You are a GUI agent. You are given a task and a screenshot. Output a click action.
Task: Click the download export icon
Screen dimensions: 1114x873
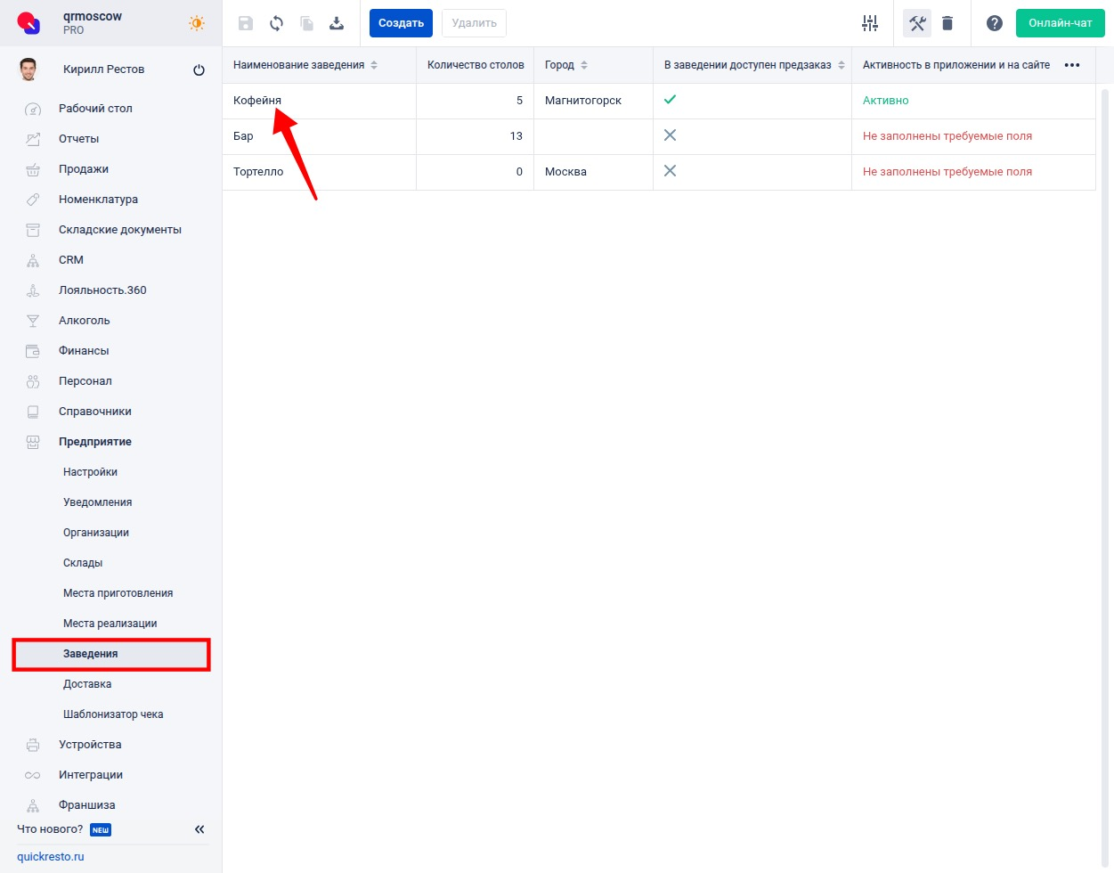(x=337, y=23)
